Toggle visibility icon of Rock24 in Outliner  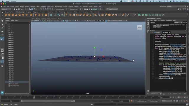tap(9, 82)
